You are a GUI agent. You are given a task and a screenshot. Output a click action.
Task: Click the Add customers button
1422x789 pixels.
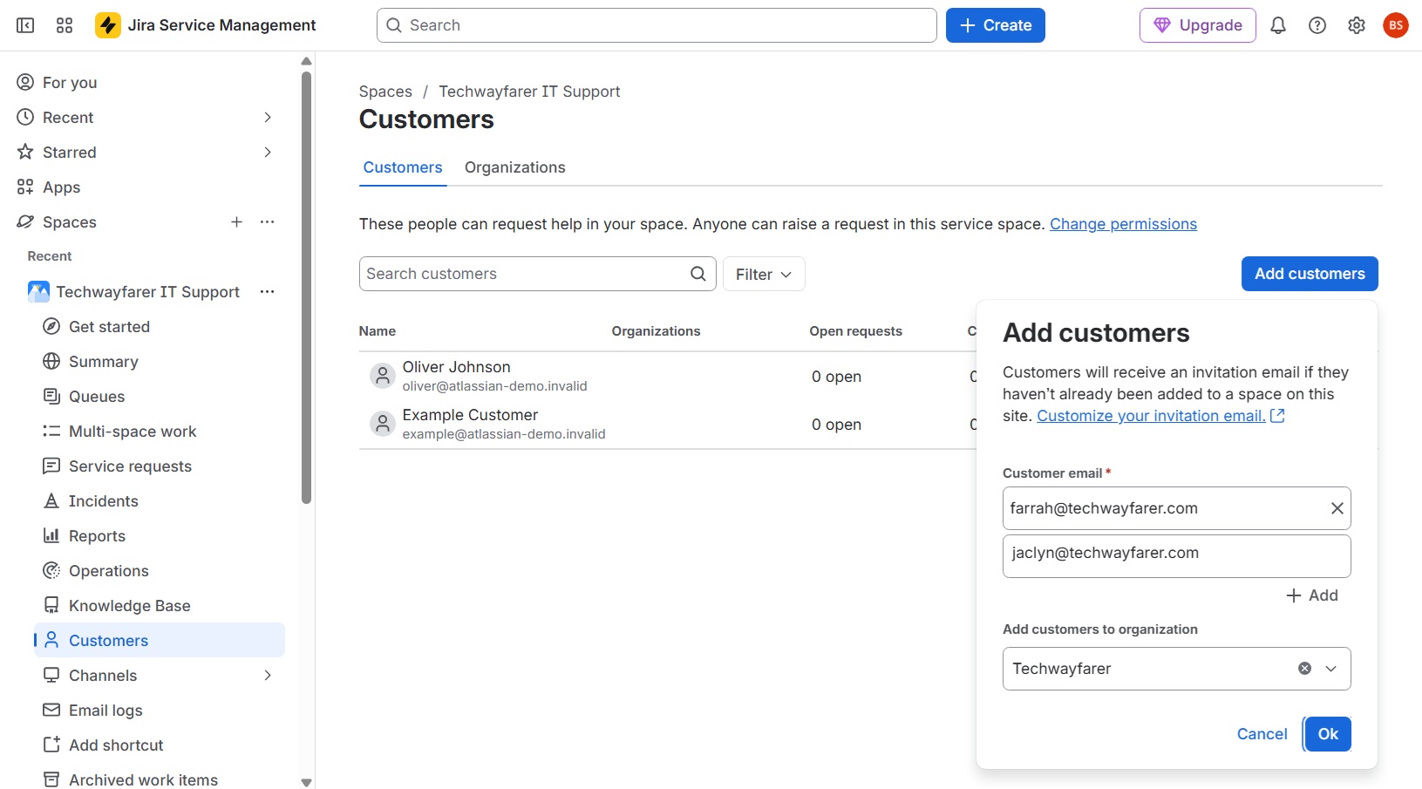tap(1310, 274)
